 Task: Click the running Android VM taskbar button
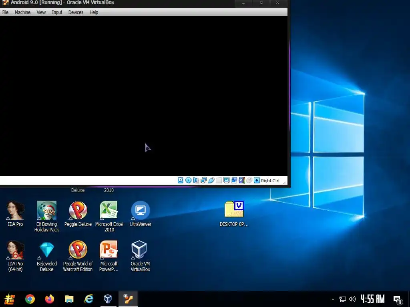point(128,299)
